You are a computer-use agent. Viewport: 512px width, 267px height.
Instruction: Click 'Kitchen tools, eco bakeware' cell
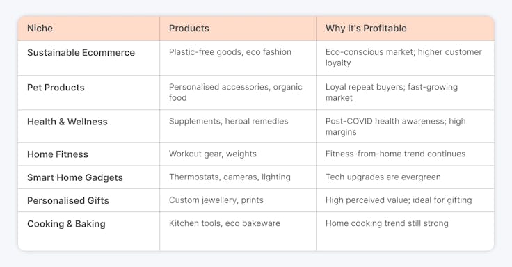pos(238,232)
